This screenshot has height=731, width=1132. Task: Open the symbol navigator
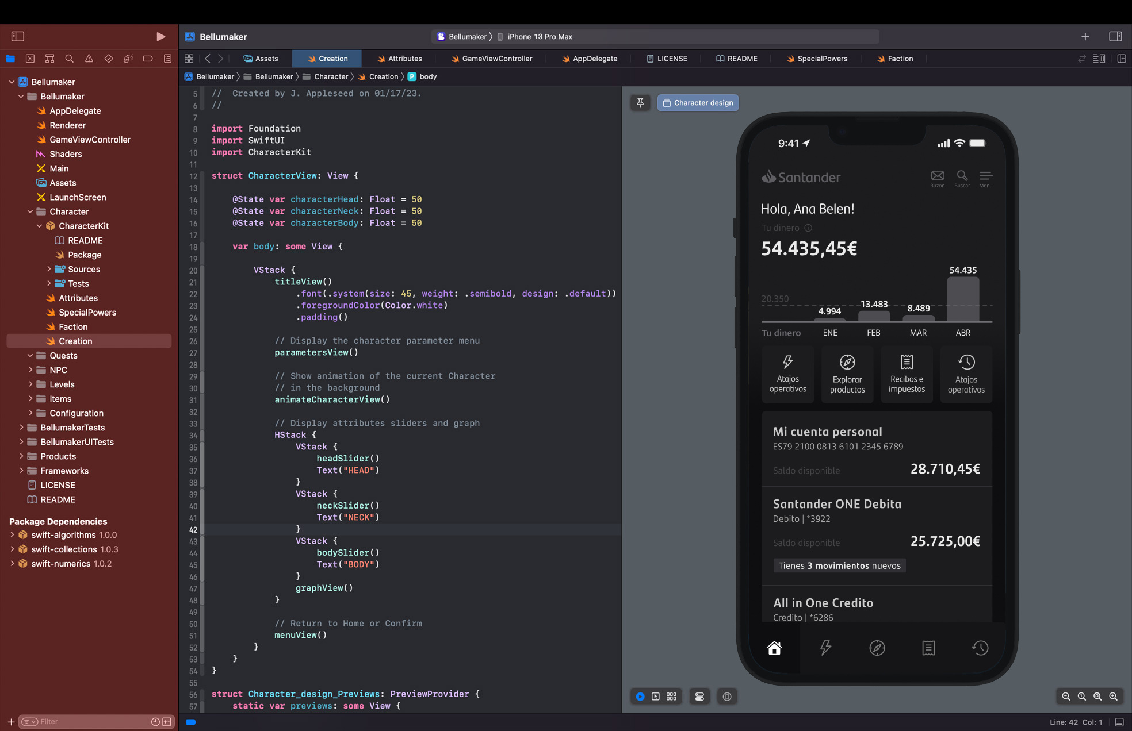pos(49,59)
